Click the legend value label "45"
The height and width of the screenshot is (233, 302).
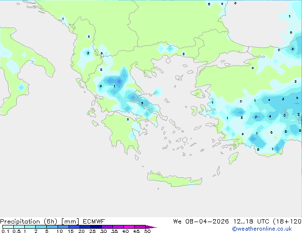(x=136, y=231)
